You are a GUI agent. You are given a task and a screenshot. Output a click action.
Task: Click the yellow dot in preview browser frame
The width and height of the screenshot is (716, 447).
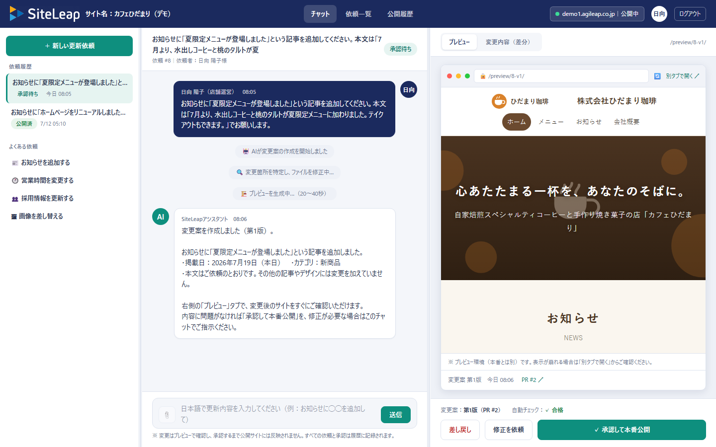tap(458, 76)
